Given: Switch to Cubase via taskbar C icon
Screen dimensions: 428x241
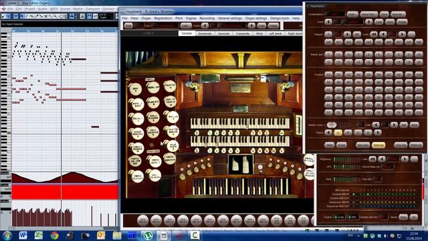Looking at the screenshot, I should click(x=195, y=235).
